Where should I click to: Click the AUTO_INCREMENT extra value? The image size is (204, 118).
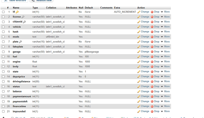125,12
